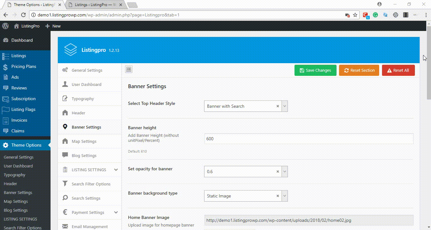The height and width of the screenshot is (230, 431).
Task: Click the expand-all sections panel icon
Action: pyautogui.click(x=129, y=70)
